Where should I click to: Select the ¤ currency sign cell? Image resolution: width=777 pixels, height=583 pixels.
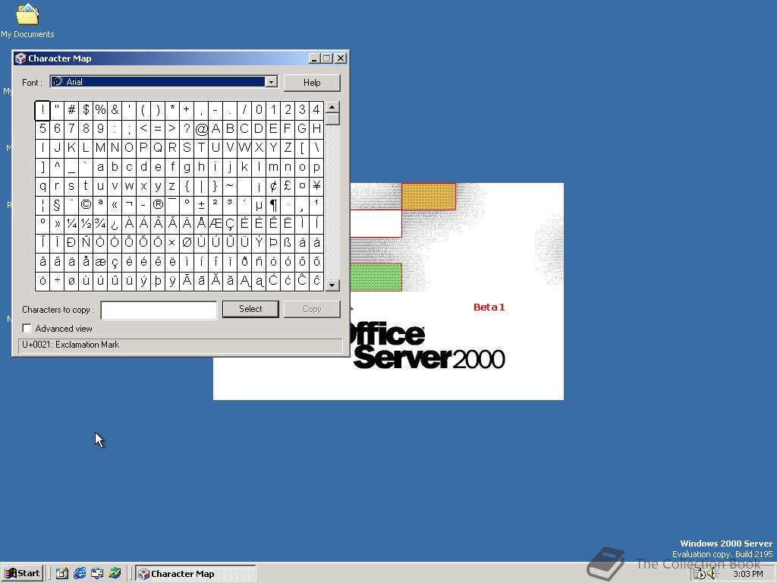click(x=302, y=186)
